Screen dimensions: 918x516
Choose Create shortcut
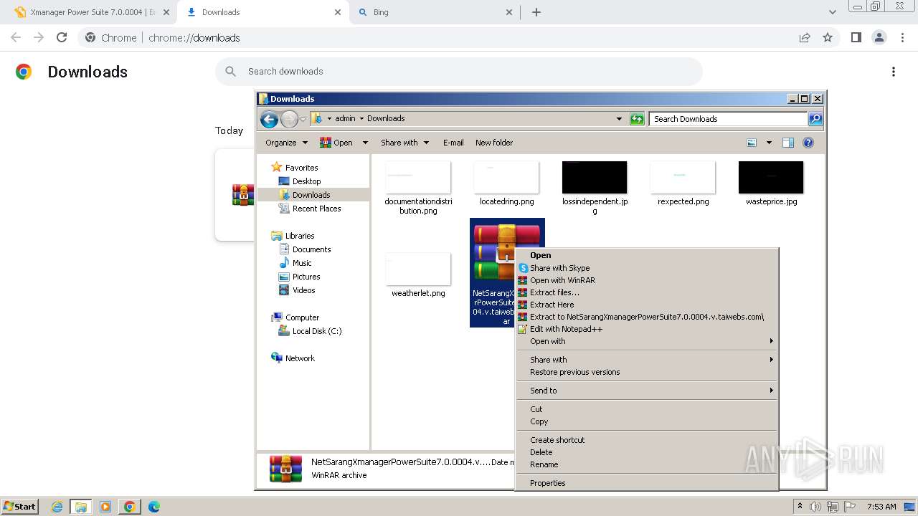647,440
